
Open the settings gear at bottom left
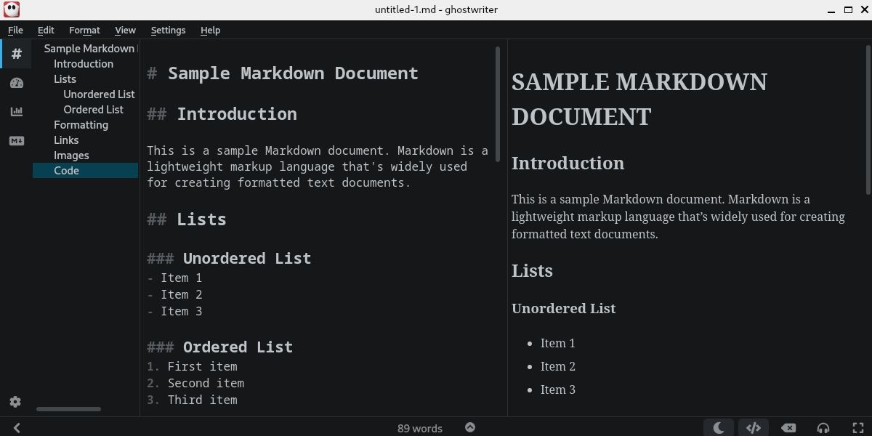15,402
